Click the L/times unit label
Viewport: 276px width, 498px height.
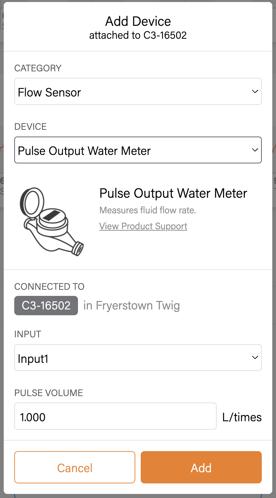pyautogui.click(x=242, y=417)
